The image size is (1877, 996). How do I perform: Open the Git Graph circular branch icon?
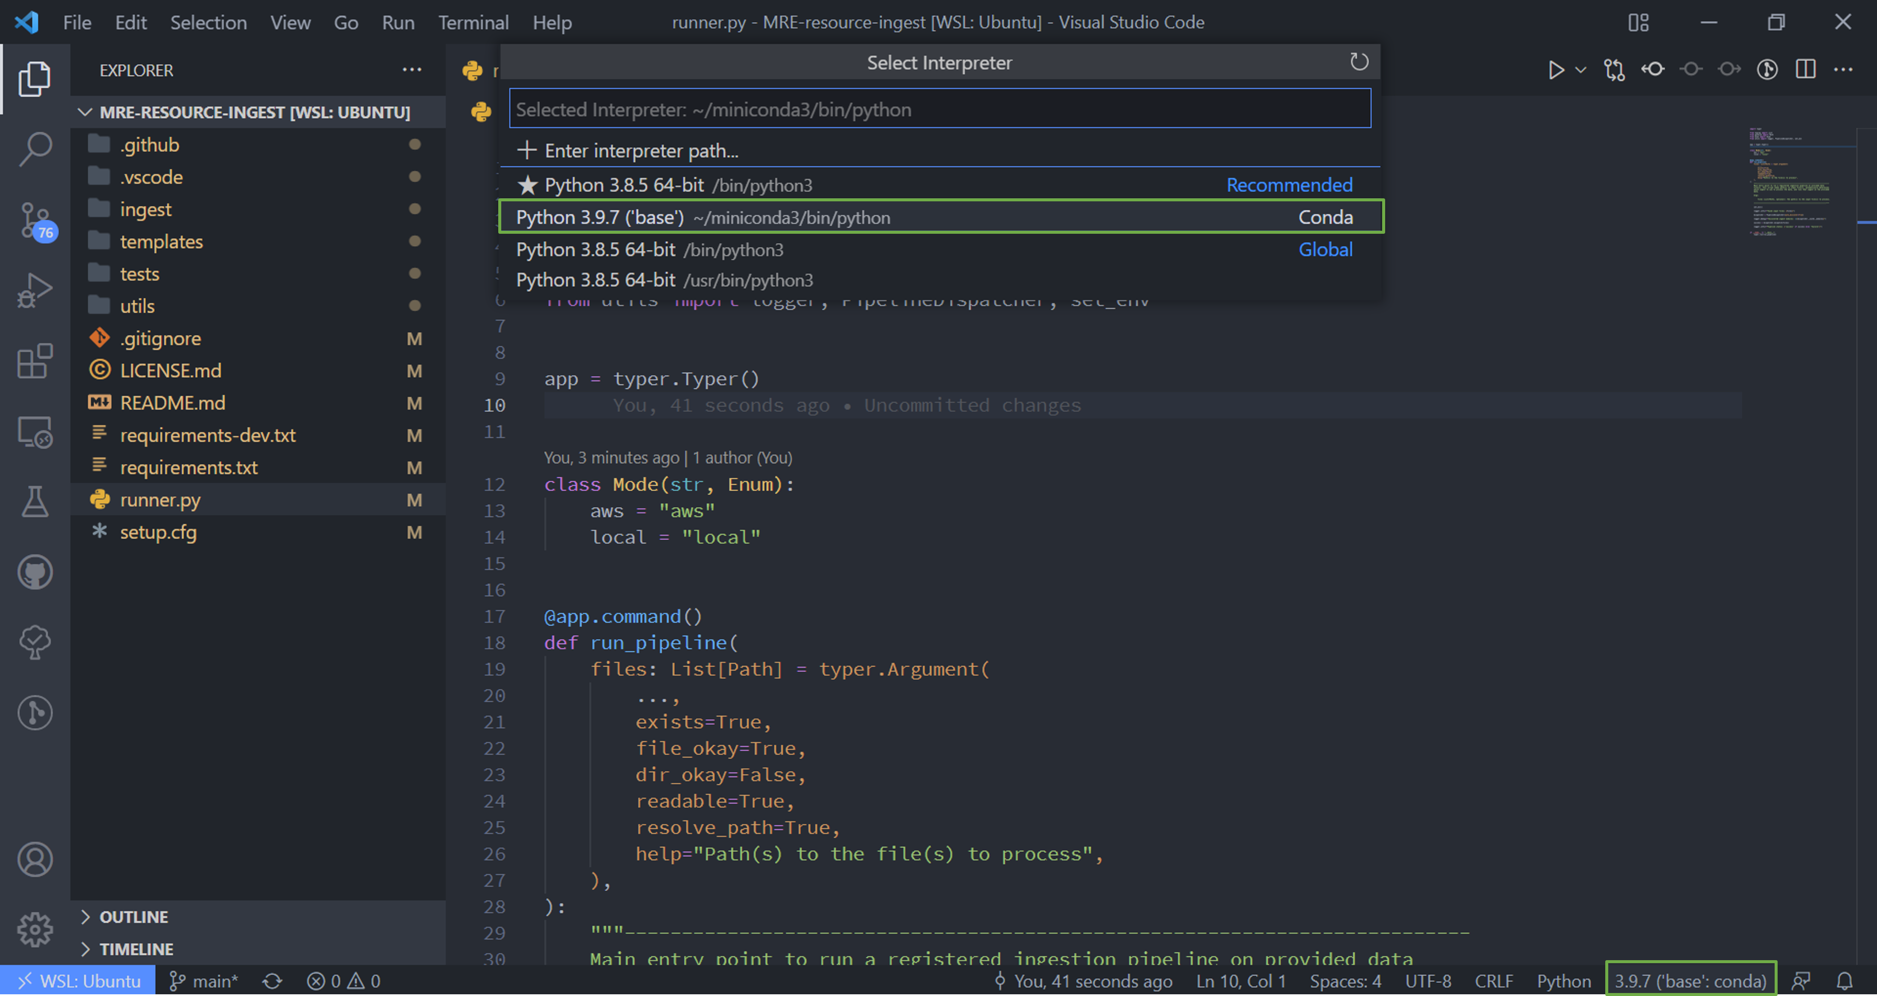click(x=34, y=713)
